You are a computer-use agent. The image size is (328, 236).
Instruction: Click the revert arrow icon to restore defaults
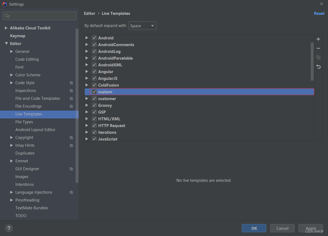click(x=318, y=67)
